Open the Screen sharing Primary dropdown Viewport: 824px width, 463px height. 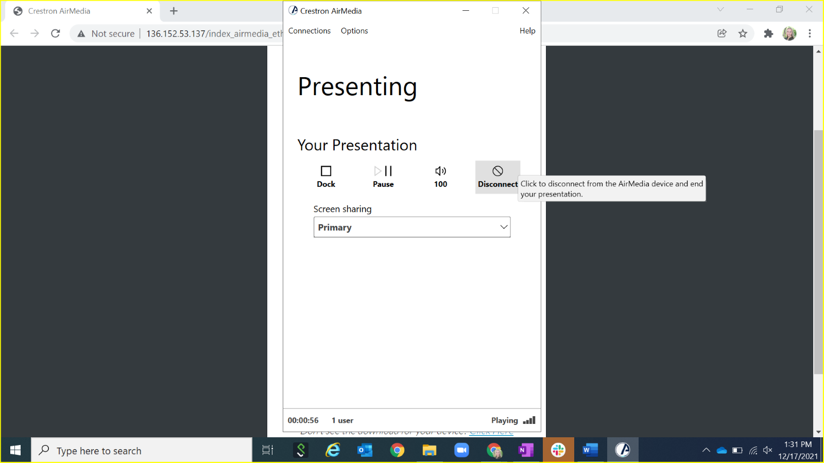tap(412, 227)
